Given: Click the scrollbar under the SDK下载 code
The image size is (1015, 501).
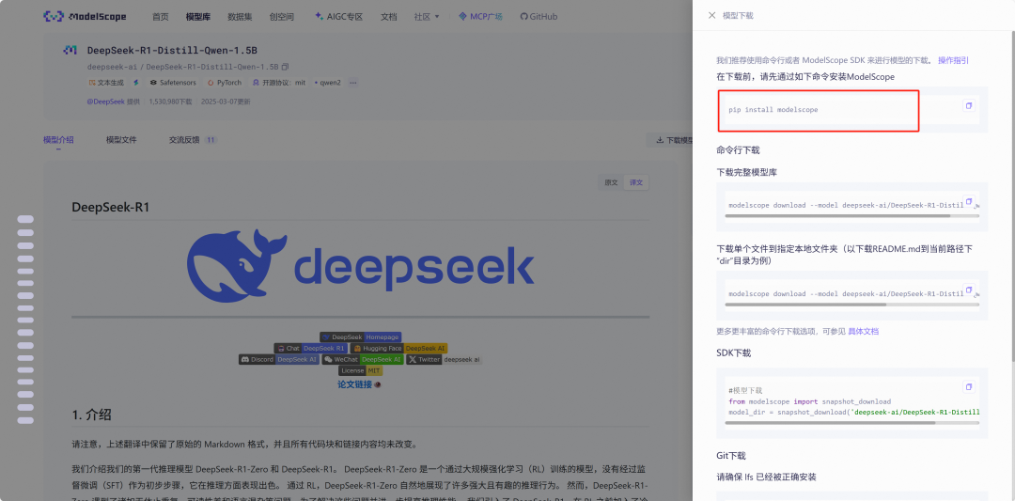Looking at the screenshot, I should coord(831,423).
